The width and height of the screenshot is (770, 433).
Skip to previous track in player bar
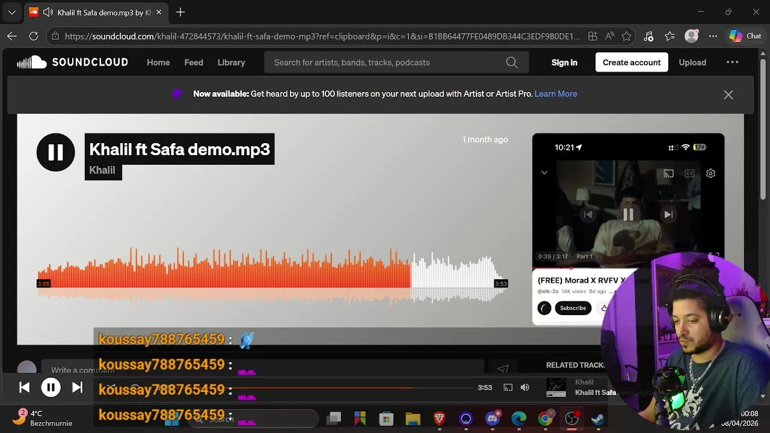[x=24, y=388]
